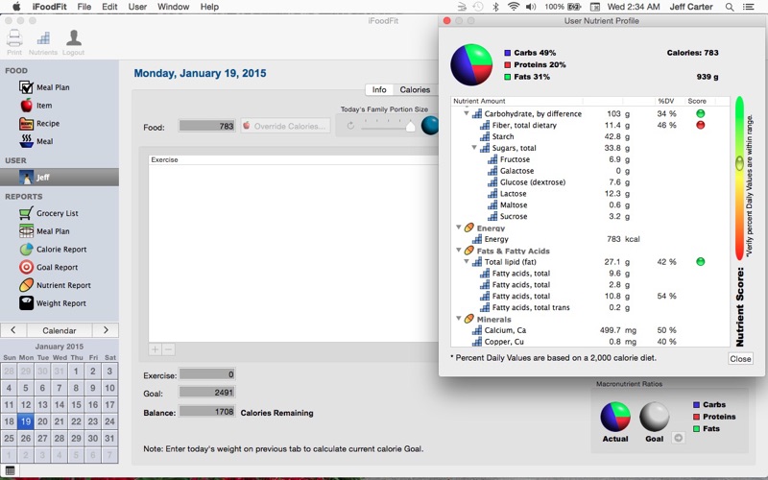Collapse the Carbohydrate, by difference row
Viewport: 768px width, 480px height.
pyautogui.click(x=467, y=113)
